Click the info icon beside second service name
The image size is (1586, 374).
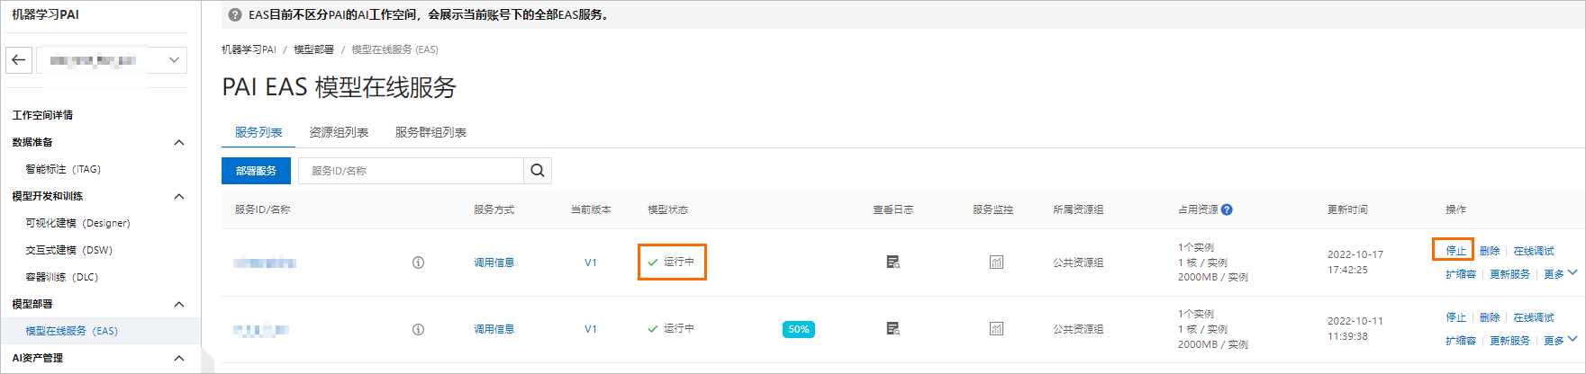pyautogui.click(x=418, y=329)
